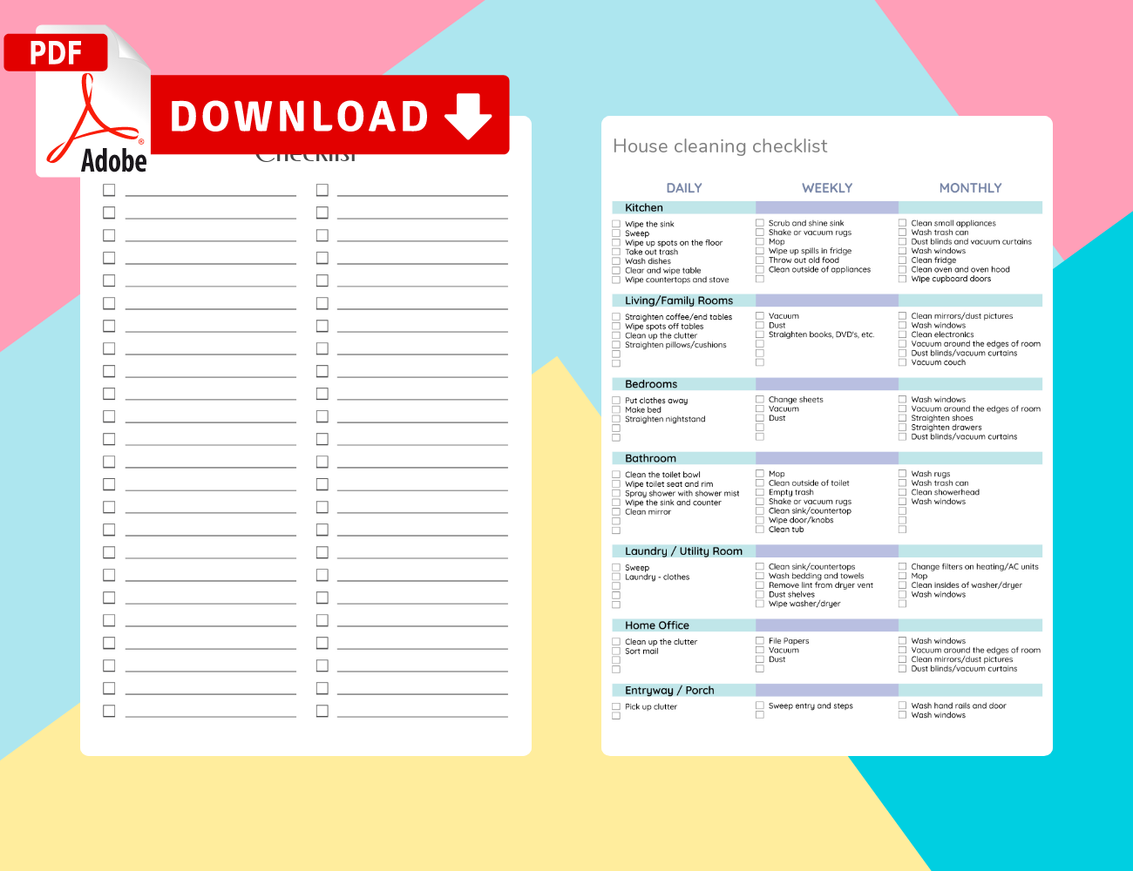
Task: Check the Make bed checkbox
Action: coord(616,409)
